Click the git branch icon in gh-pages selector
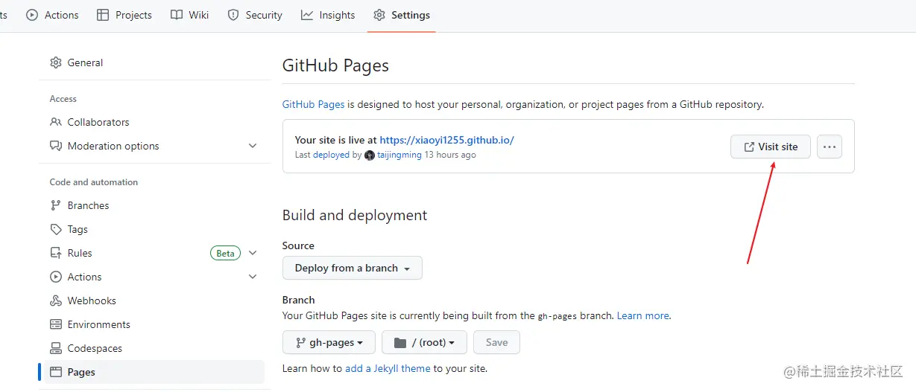Viewport: 916px width, 392px height. click(x=301, y=343)
